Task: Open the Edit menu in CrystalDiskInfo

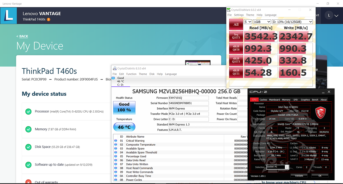Action: 122,74
